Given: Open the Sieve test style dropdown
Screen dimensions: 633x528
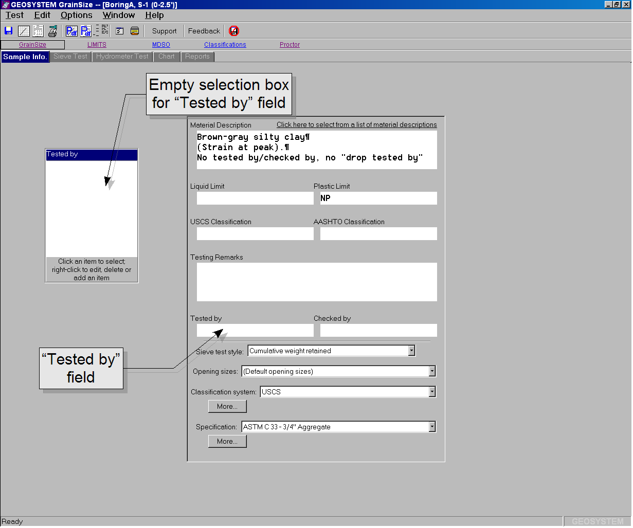Looking at the screenshot, I should (412, 350).
